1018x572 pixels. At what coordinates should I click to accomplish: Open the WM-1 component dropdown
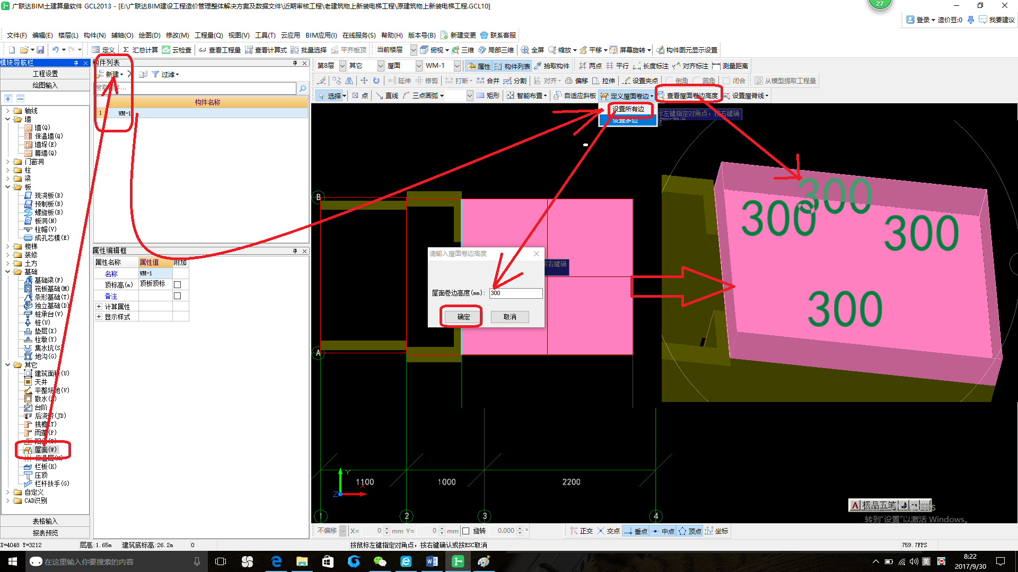click(457, 66)
